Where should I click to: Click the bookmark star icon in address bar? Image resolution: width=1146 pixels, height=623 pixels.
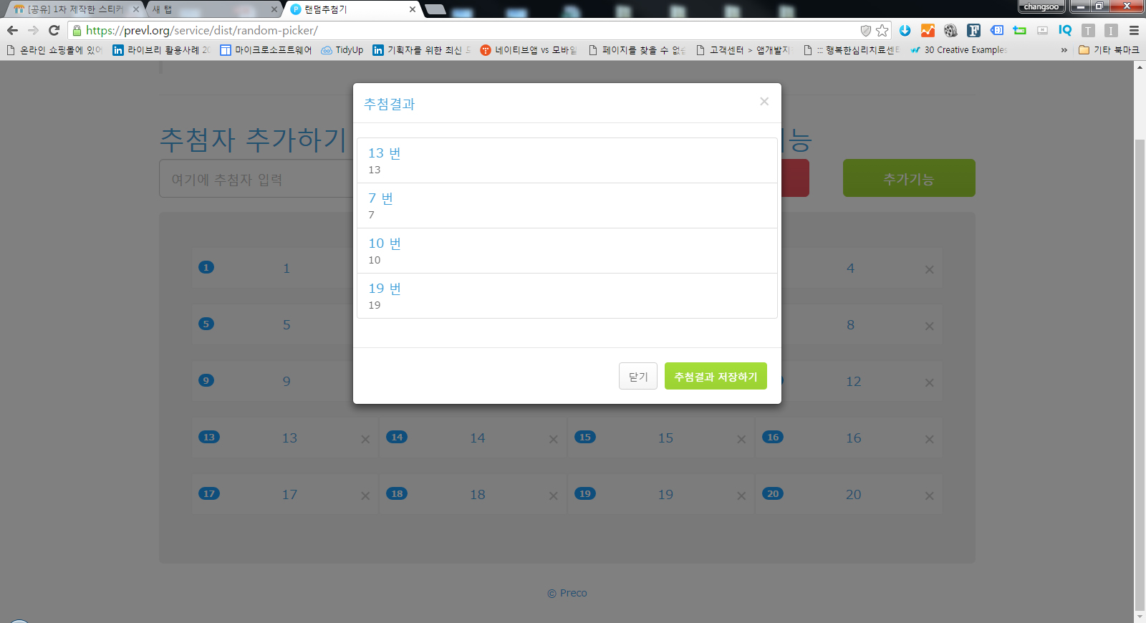pos(882,30)
